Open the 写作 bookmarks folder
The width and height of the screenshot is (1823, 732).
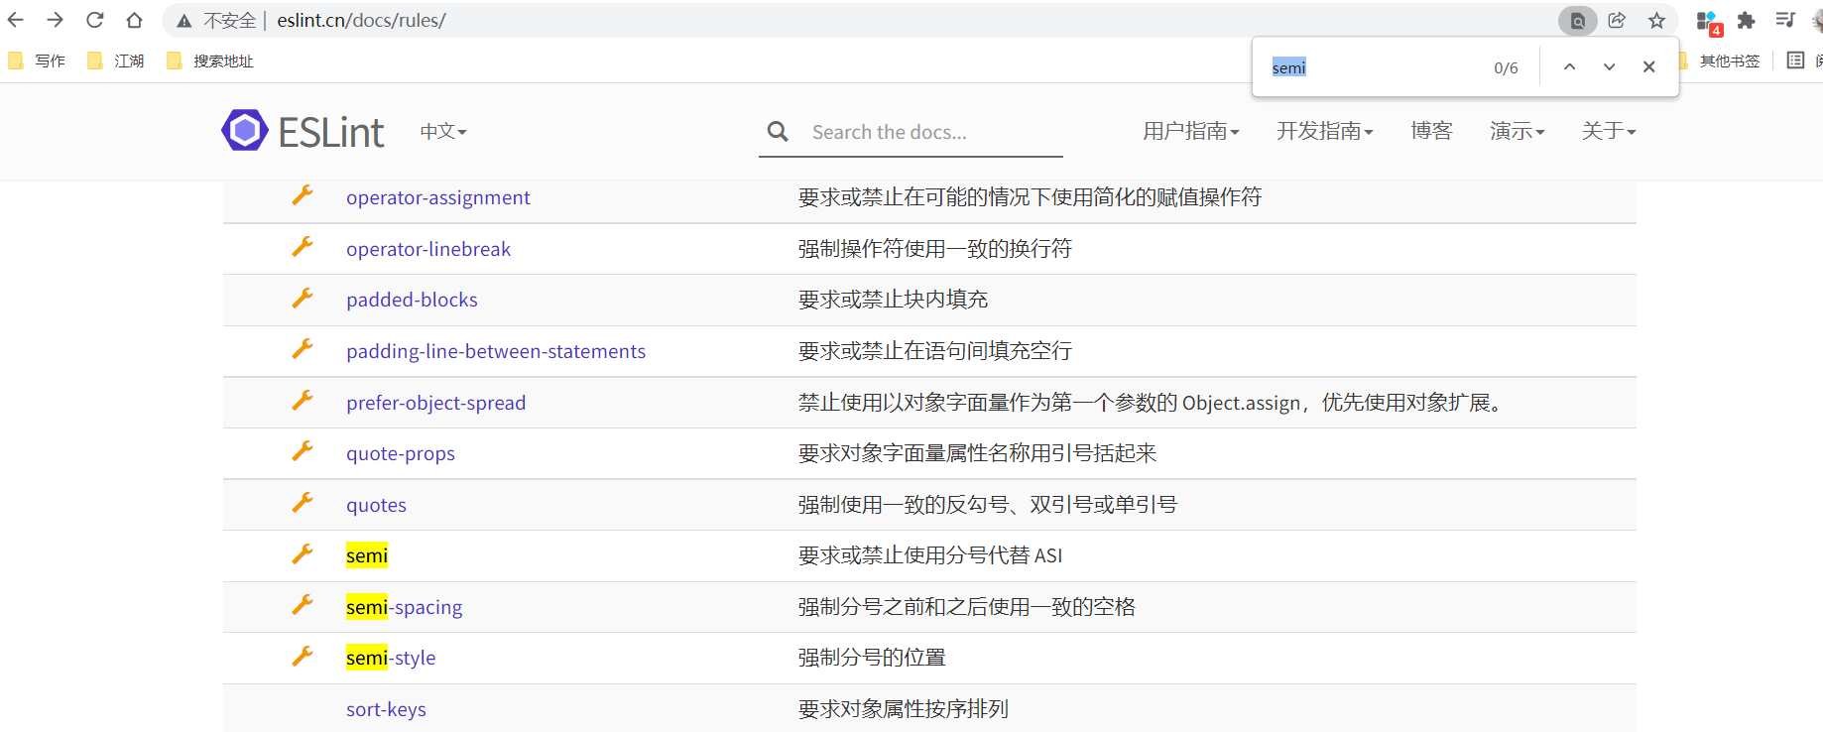37,61
